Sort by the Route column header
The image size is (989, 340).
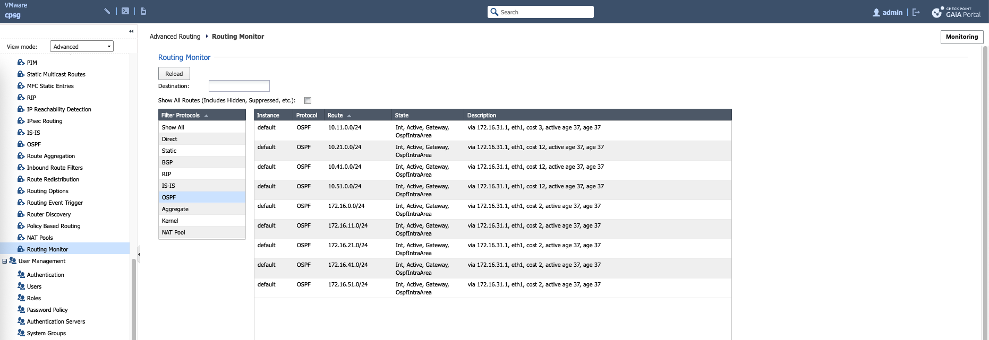(x=335, y=115)
